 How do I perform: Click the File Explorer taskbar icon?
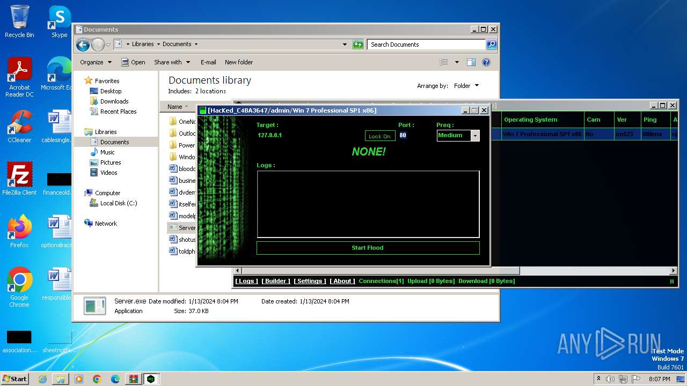click(61, 379)
